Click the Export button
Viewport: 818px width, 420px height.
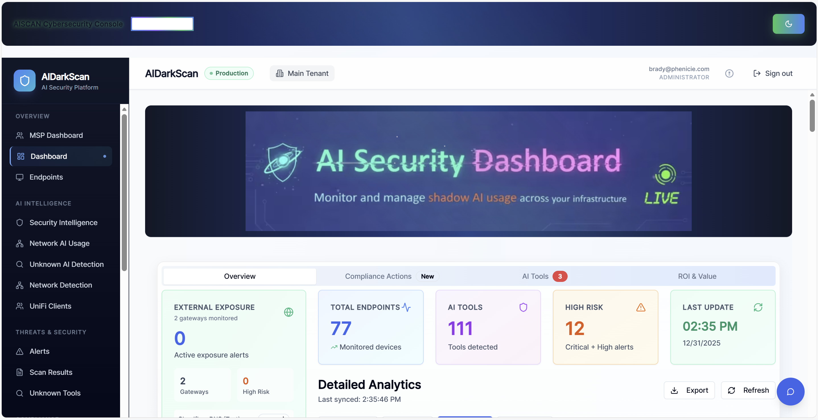(689, 390)
